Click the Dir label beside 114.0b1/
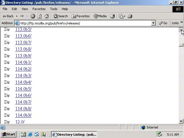 click(x=7, y=62)
